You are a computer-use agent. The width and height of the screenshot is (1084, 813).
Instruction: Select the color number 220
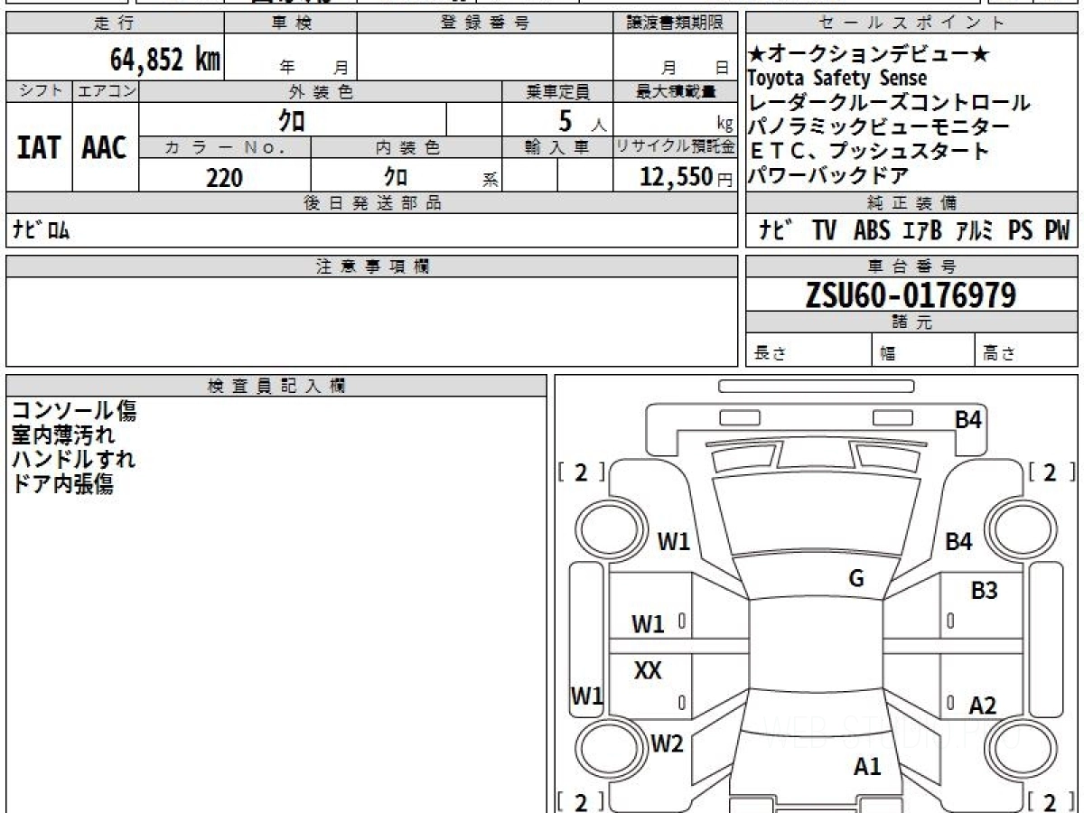(225, 177)
